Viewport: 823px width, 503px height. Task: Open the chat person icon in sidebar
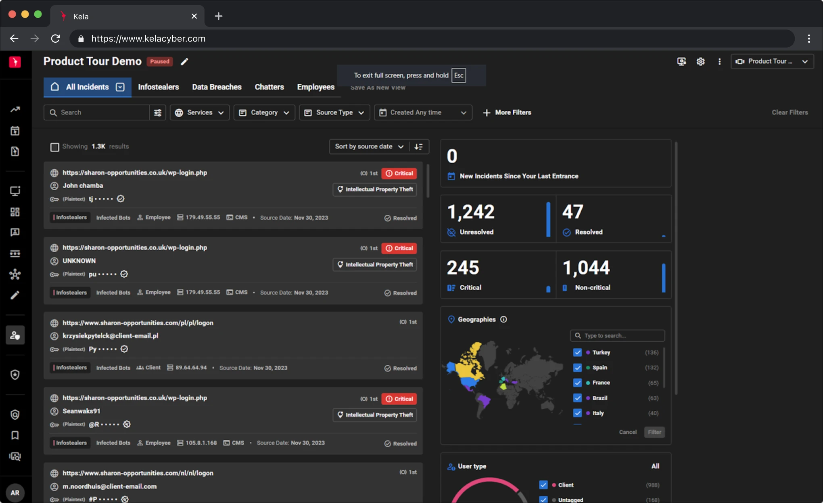coord(15,232)
